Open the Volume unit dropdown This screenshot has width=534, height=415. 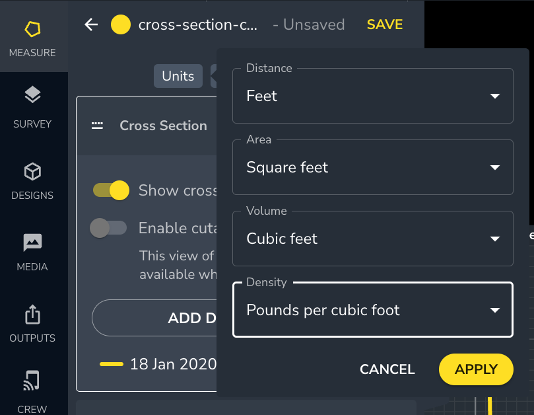pos(373,239)
